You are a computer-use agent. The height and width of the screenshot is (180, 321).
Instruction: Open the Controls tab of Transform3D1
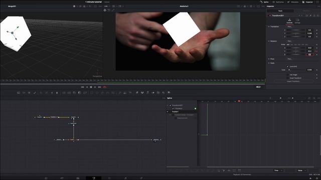point(289,21)
